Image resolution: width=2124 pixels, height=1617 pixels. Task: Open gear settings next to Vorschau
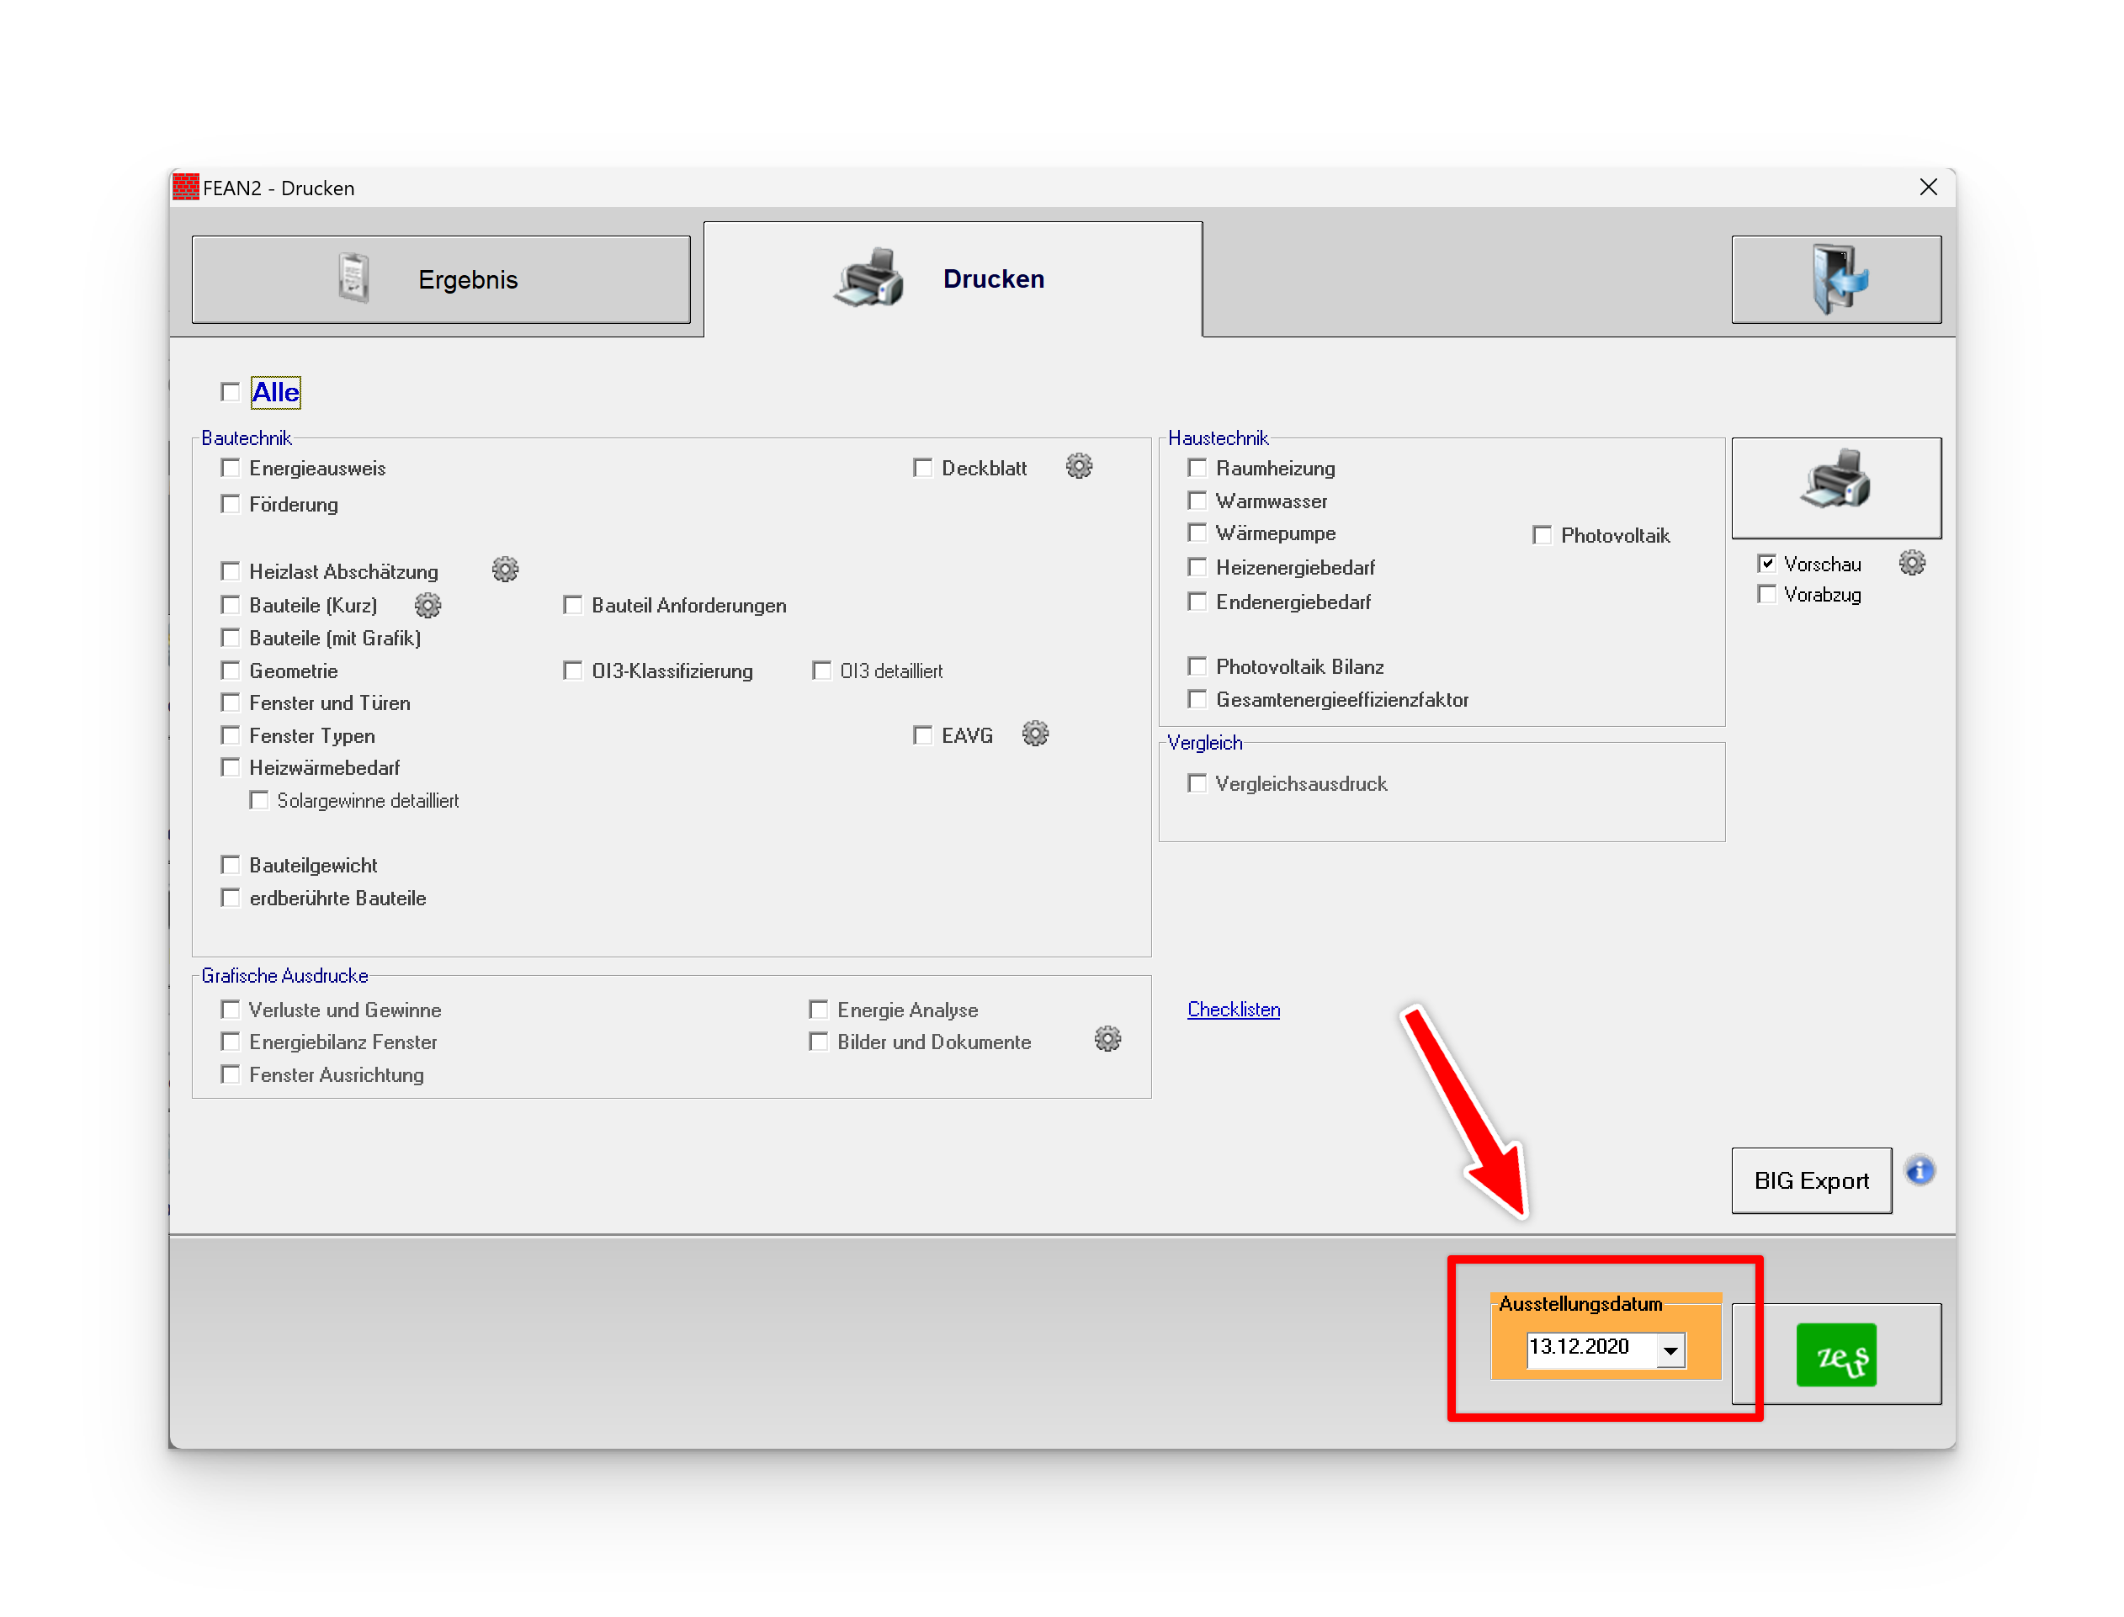click(1911, 563)
